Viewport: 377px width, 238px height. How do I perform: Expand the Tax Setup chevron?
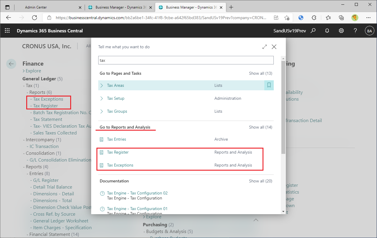102,98
